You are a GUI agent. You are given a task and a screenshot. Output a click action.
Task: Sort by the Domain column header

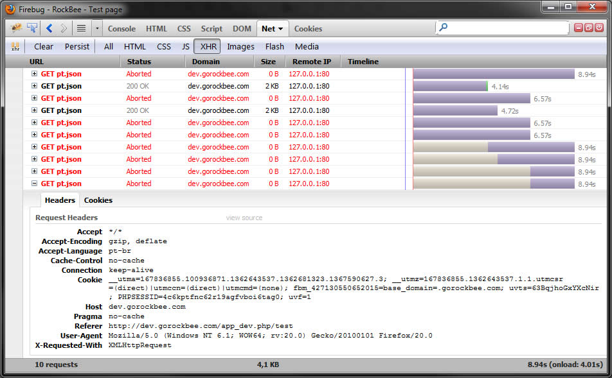[x=220, y=61]
